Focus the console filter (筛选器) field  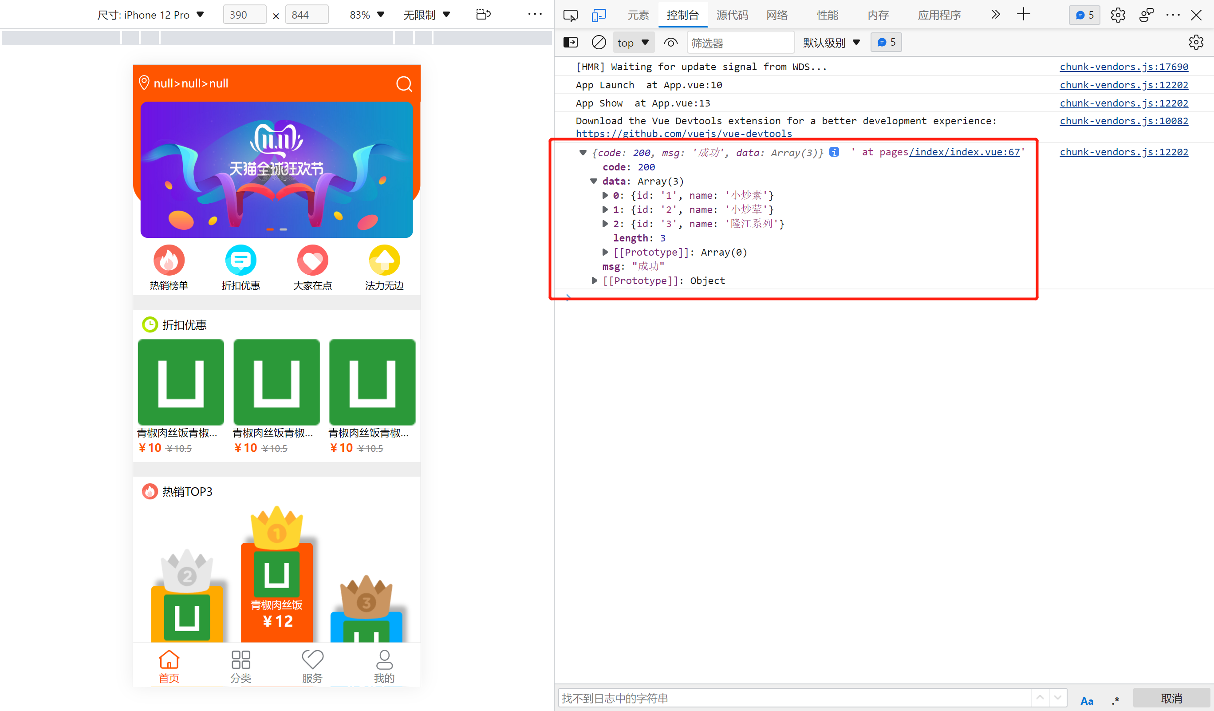coord(741,43)
